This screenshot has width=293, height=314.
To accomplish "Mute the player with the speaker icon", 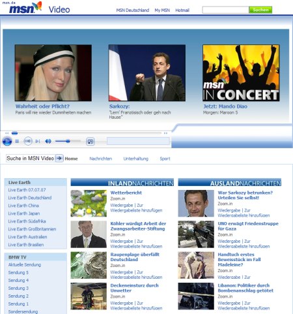I will pyautogui.click(x=48, y=142).
